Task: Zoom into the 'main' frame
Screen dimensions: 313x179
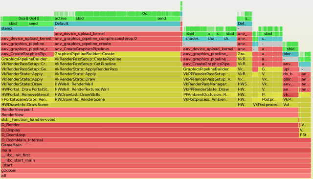Action: [x=156, y=150]
